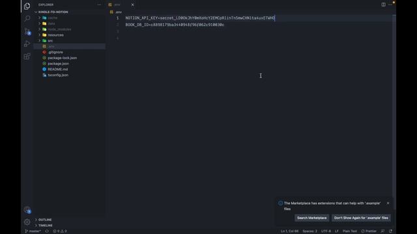Open Explorer more actions ellipsis
The image size is (417, 234).
tap(99, 5)
